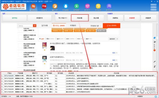Open the yellow notes log icon
Viewport: 159px width, 98px height.
click(98, 6)
